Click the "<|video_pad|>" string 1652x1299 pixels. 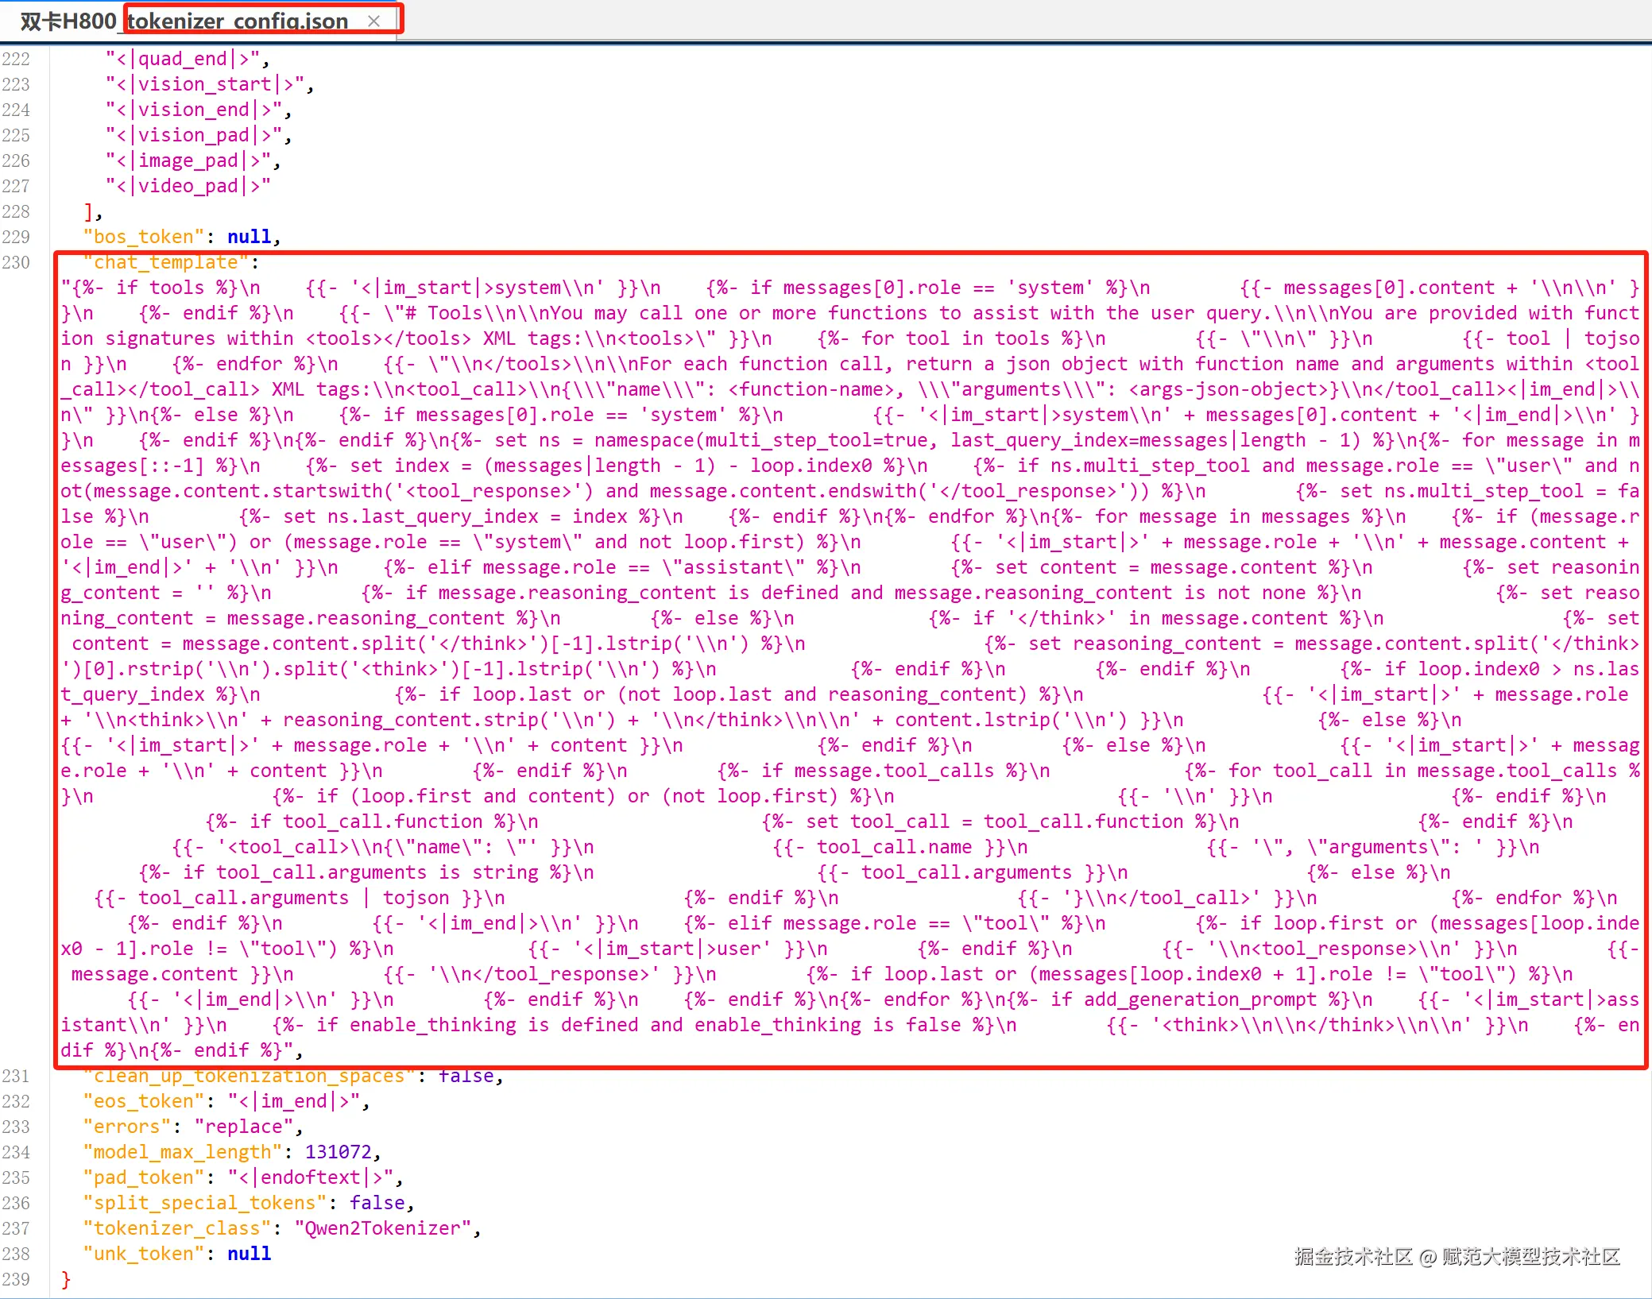(x=188, y=186)
